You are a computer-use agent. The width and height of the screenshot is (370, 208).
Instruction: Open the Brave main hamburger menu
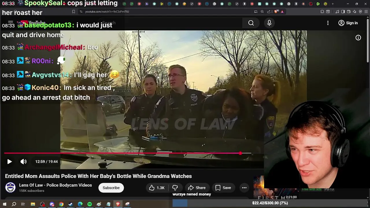point(366,12)
